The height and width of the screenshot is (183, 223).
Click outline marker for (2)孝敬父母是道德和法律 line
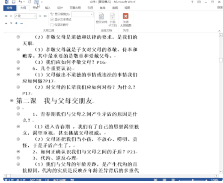click(x=18, y=37)
